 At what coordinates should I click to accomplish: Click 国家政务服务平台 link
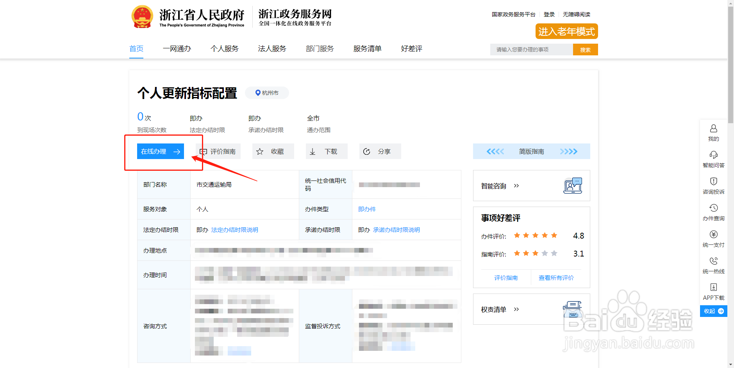[513, 14]
